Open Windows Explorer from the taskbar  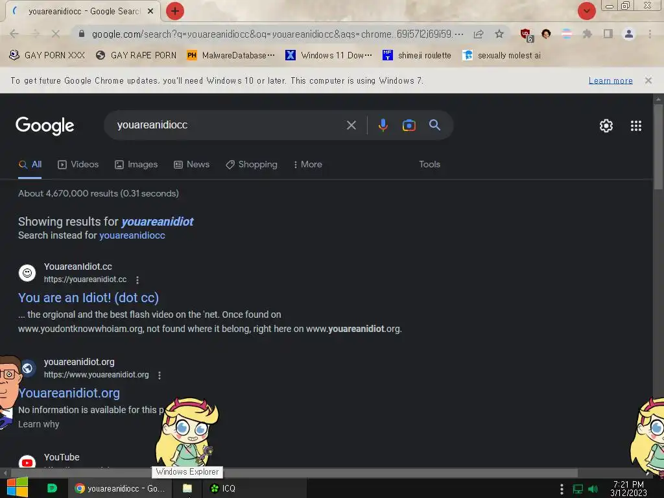[187, 488]
